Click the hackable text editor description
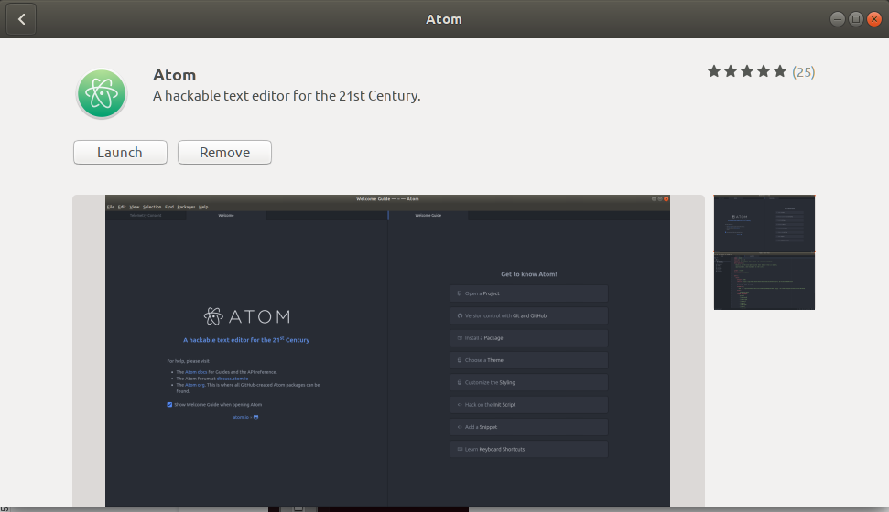Viewport: 889px width, 512px height. (x=287, y=96)
